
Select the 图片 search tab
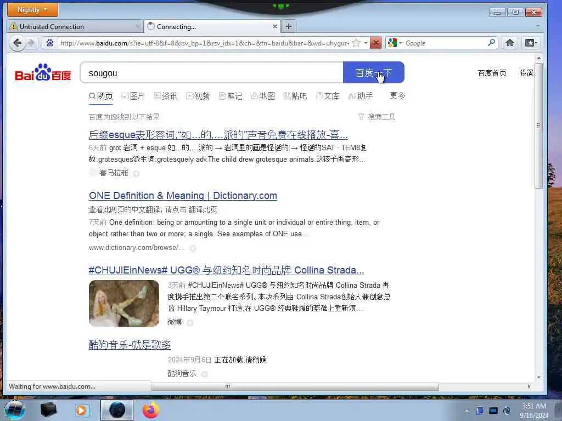point(133,96)
